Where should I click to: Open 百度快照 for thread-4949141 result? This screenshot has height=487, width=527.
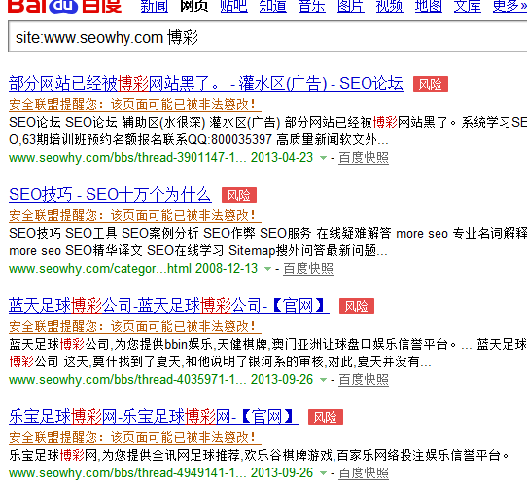click(364, 473)
